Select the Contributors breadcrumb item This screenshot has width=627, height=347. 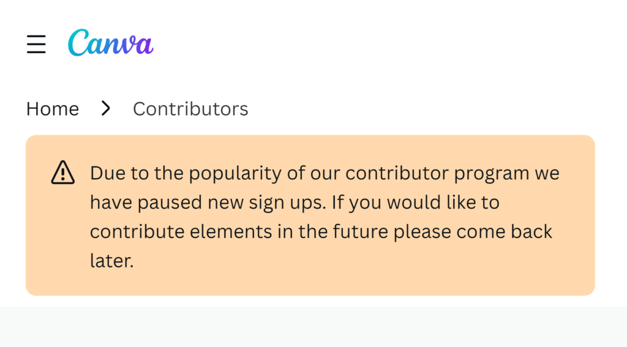(x=190, y=109)
